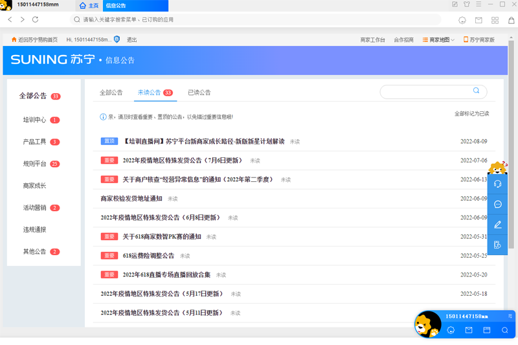
Task: Click the lion mascot above the side panel
Action: coord(497,168)
